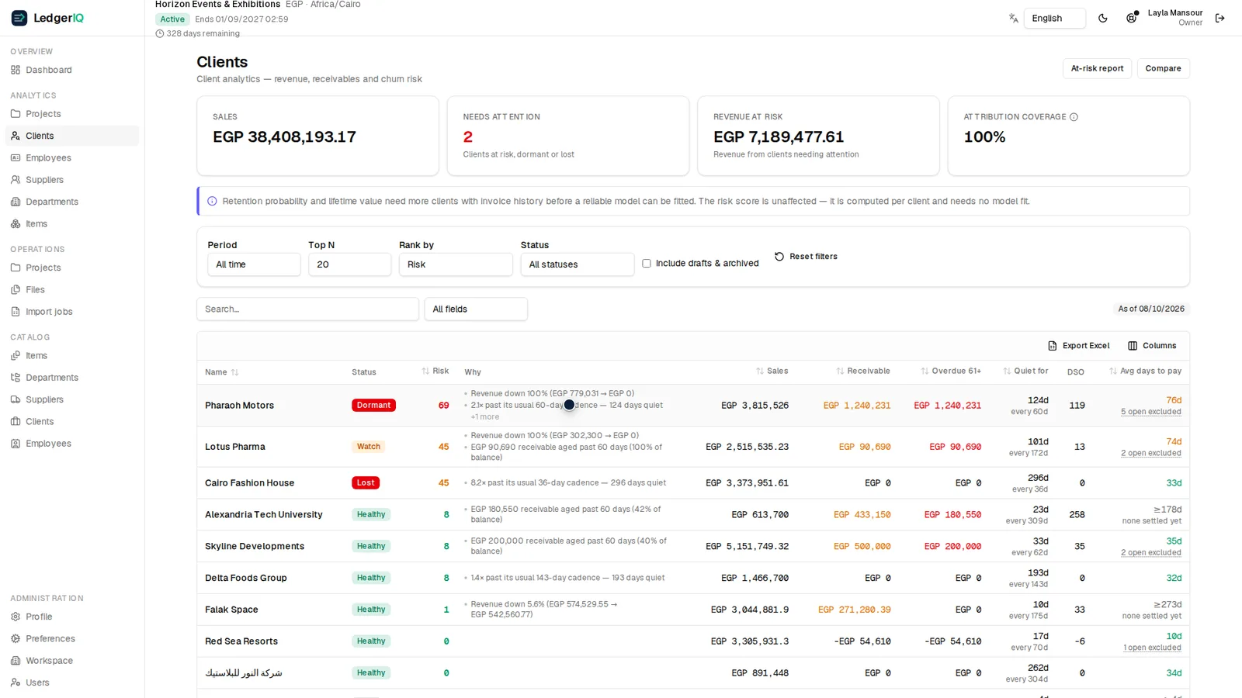Sort by Name column arrows icon
This screenshot has height=698, width=1242.
(x=234, y=372)
